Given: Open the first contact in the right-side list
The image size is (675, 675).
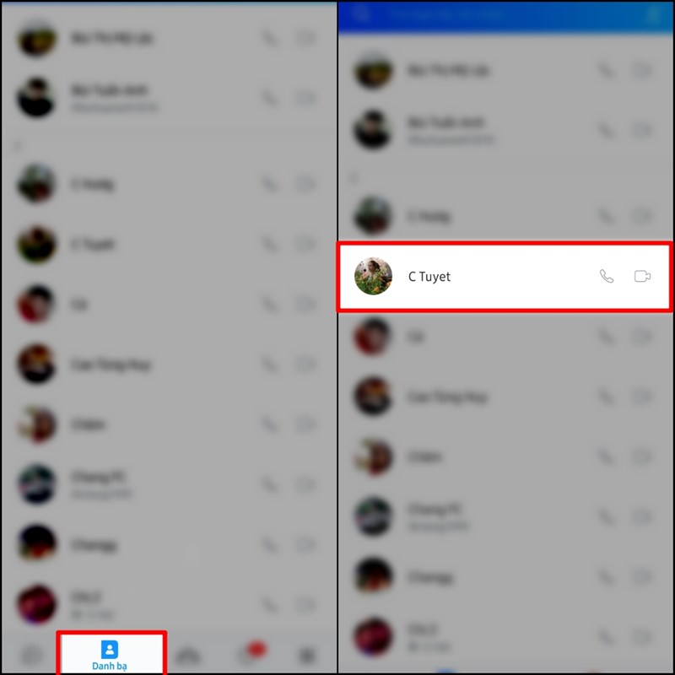Looking at the screenshot, I should coord(505,71).
